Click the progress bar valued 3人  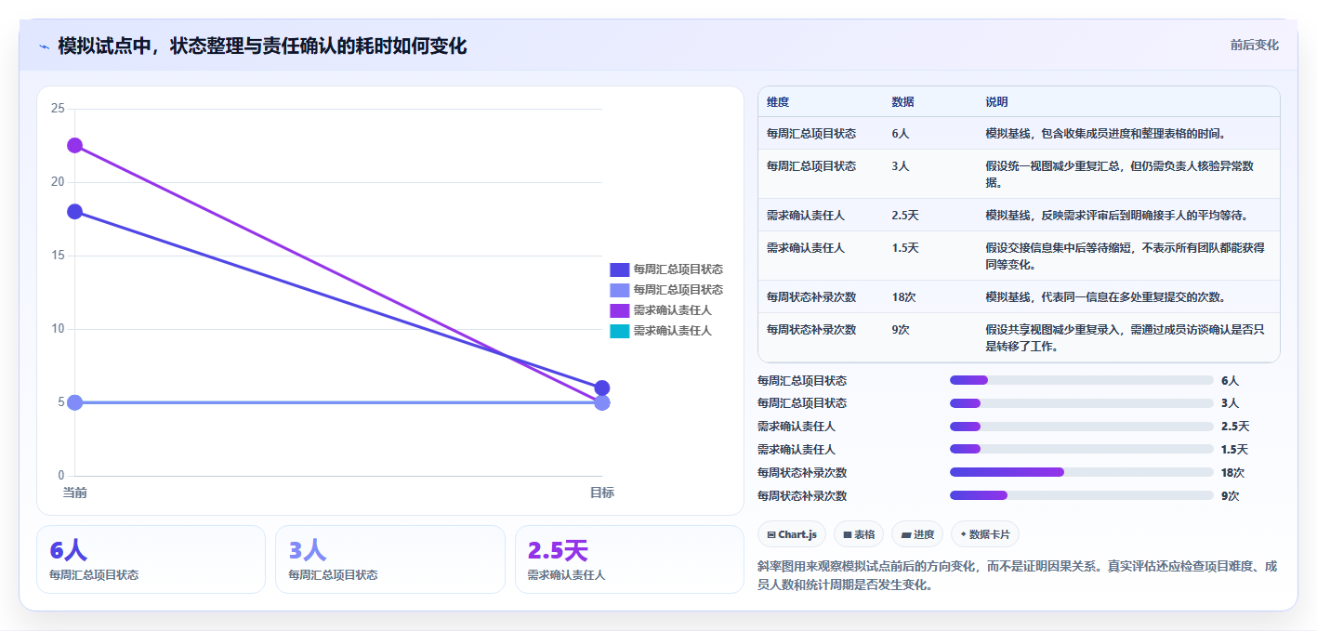point(1082,403)
